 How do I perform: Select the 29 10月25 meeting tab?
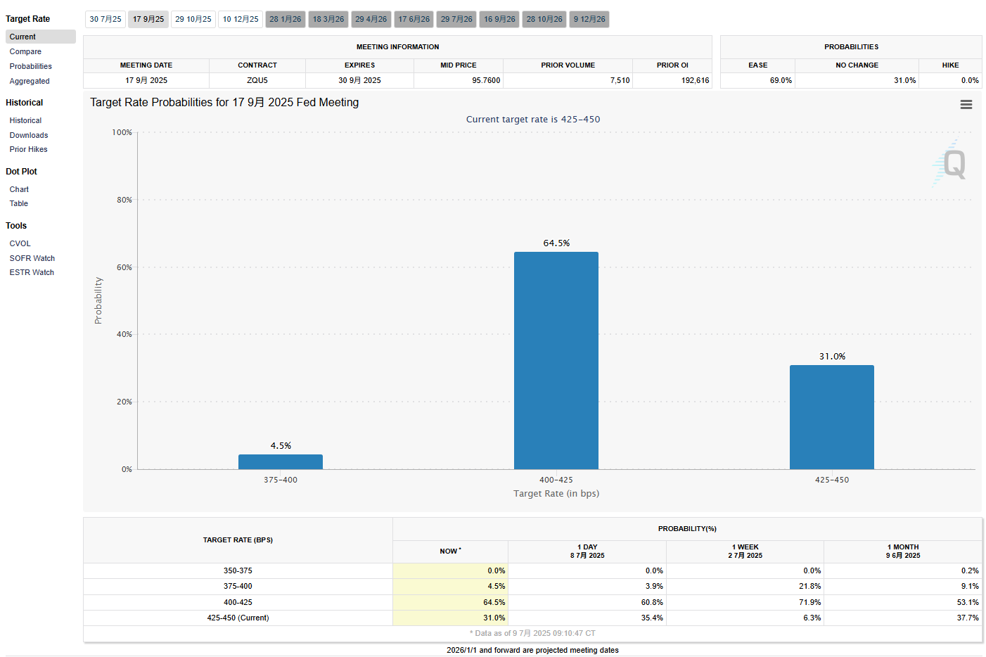193,19
